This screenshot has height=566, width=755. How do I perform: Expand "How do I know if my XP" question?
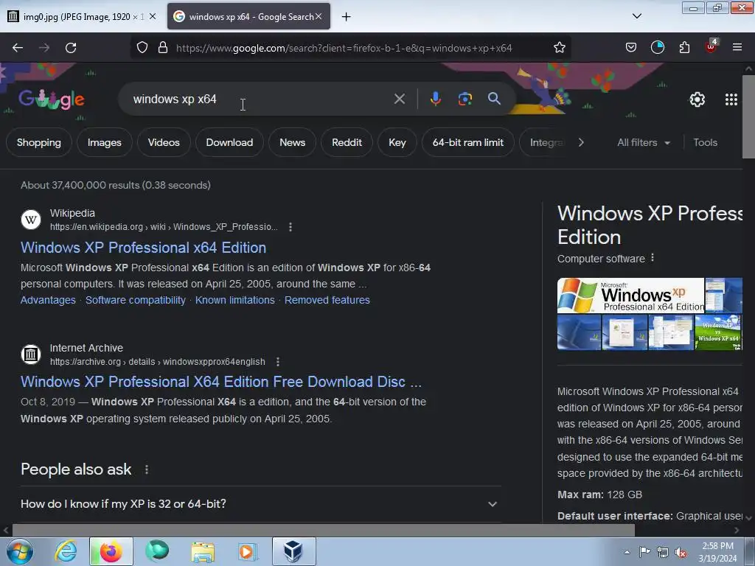click(x=260, y=504)
